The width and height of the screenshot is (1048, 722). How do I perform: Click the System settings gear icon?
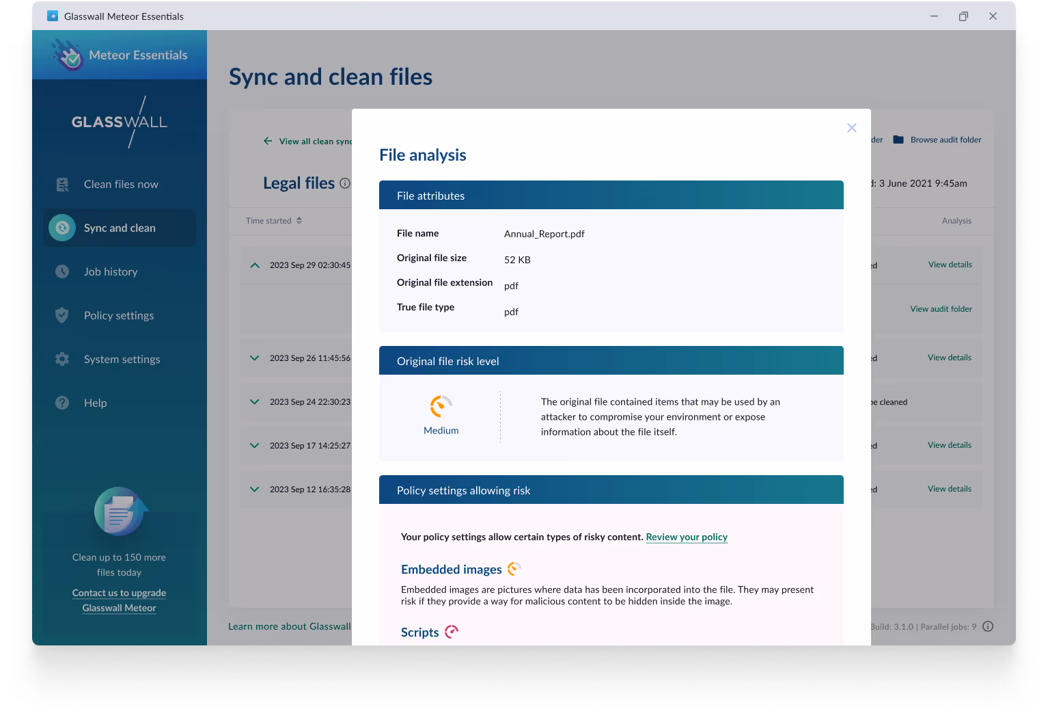pyautogui.click(x=62, y=359)
